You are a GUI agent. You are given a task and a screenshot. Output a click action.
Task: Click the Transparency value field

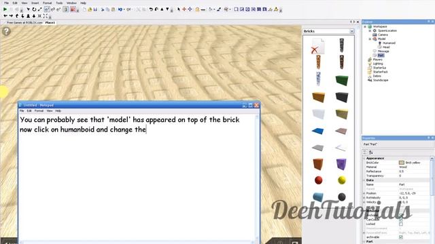[414, 176]
